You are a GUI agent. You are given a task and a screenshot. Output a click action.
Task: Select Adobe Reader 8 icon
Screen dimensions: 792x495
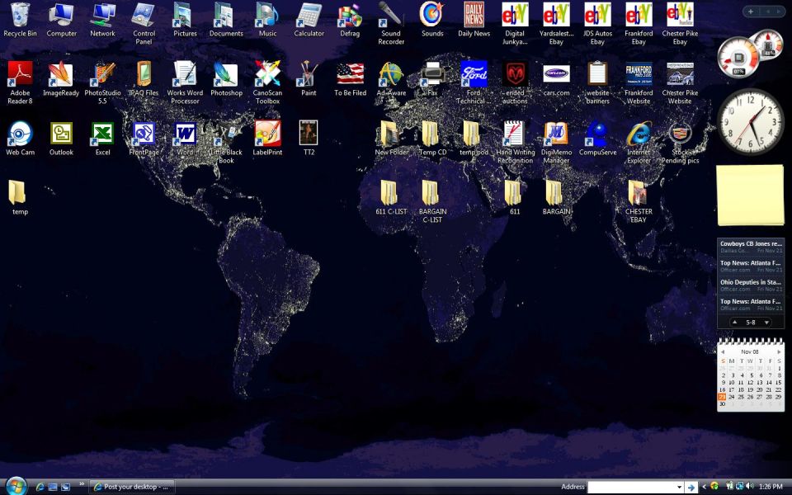pyautogui.click(x=20, y=74)
